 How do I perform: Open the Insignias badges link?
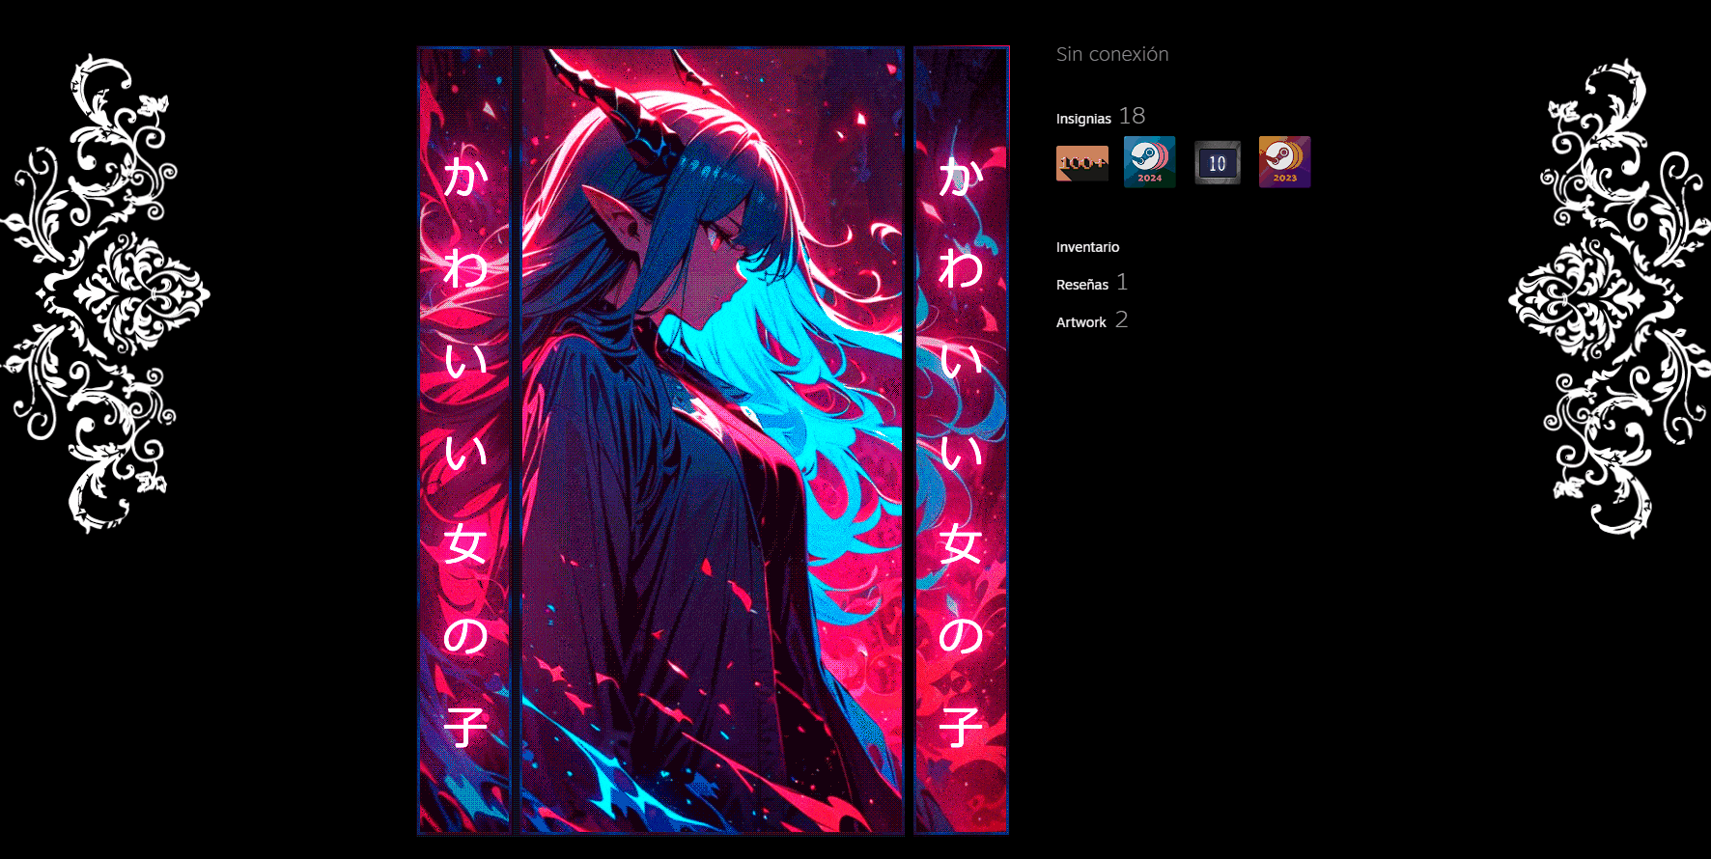[x=1083, y=119]
